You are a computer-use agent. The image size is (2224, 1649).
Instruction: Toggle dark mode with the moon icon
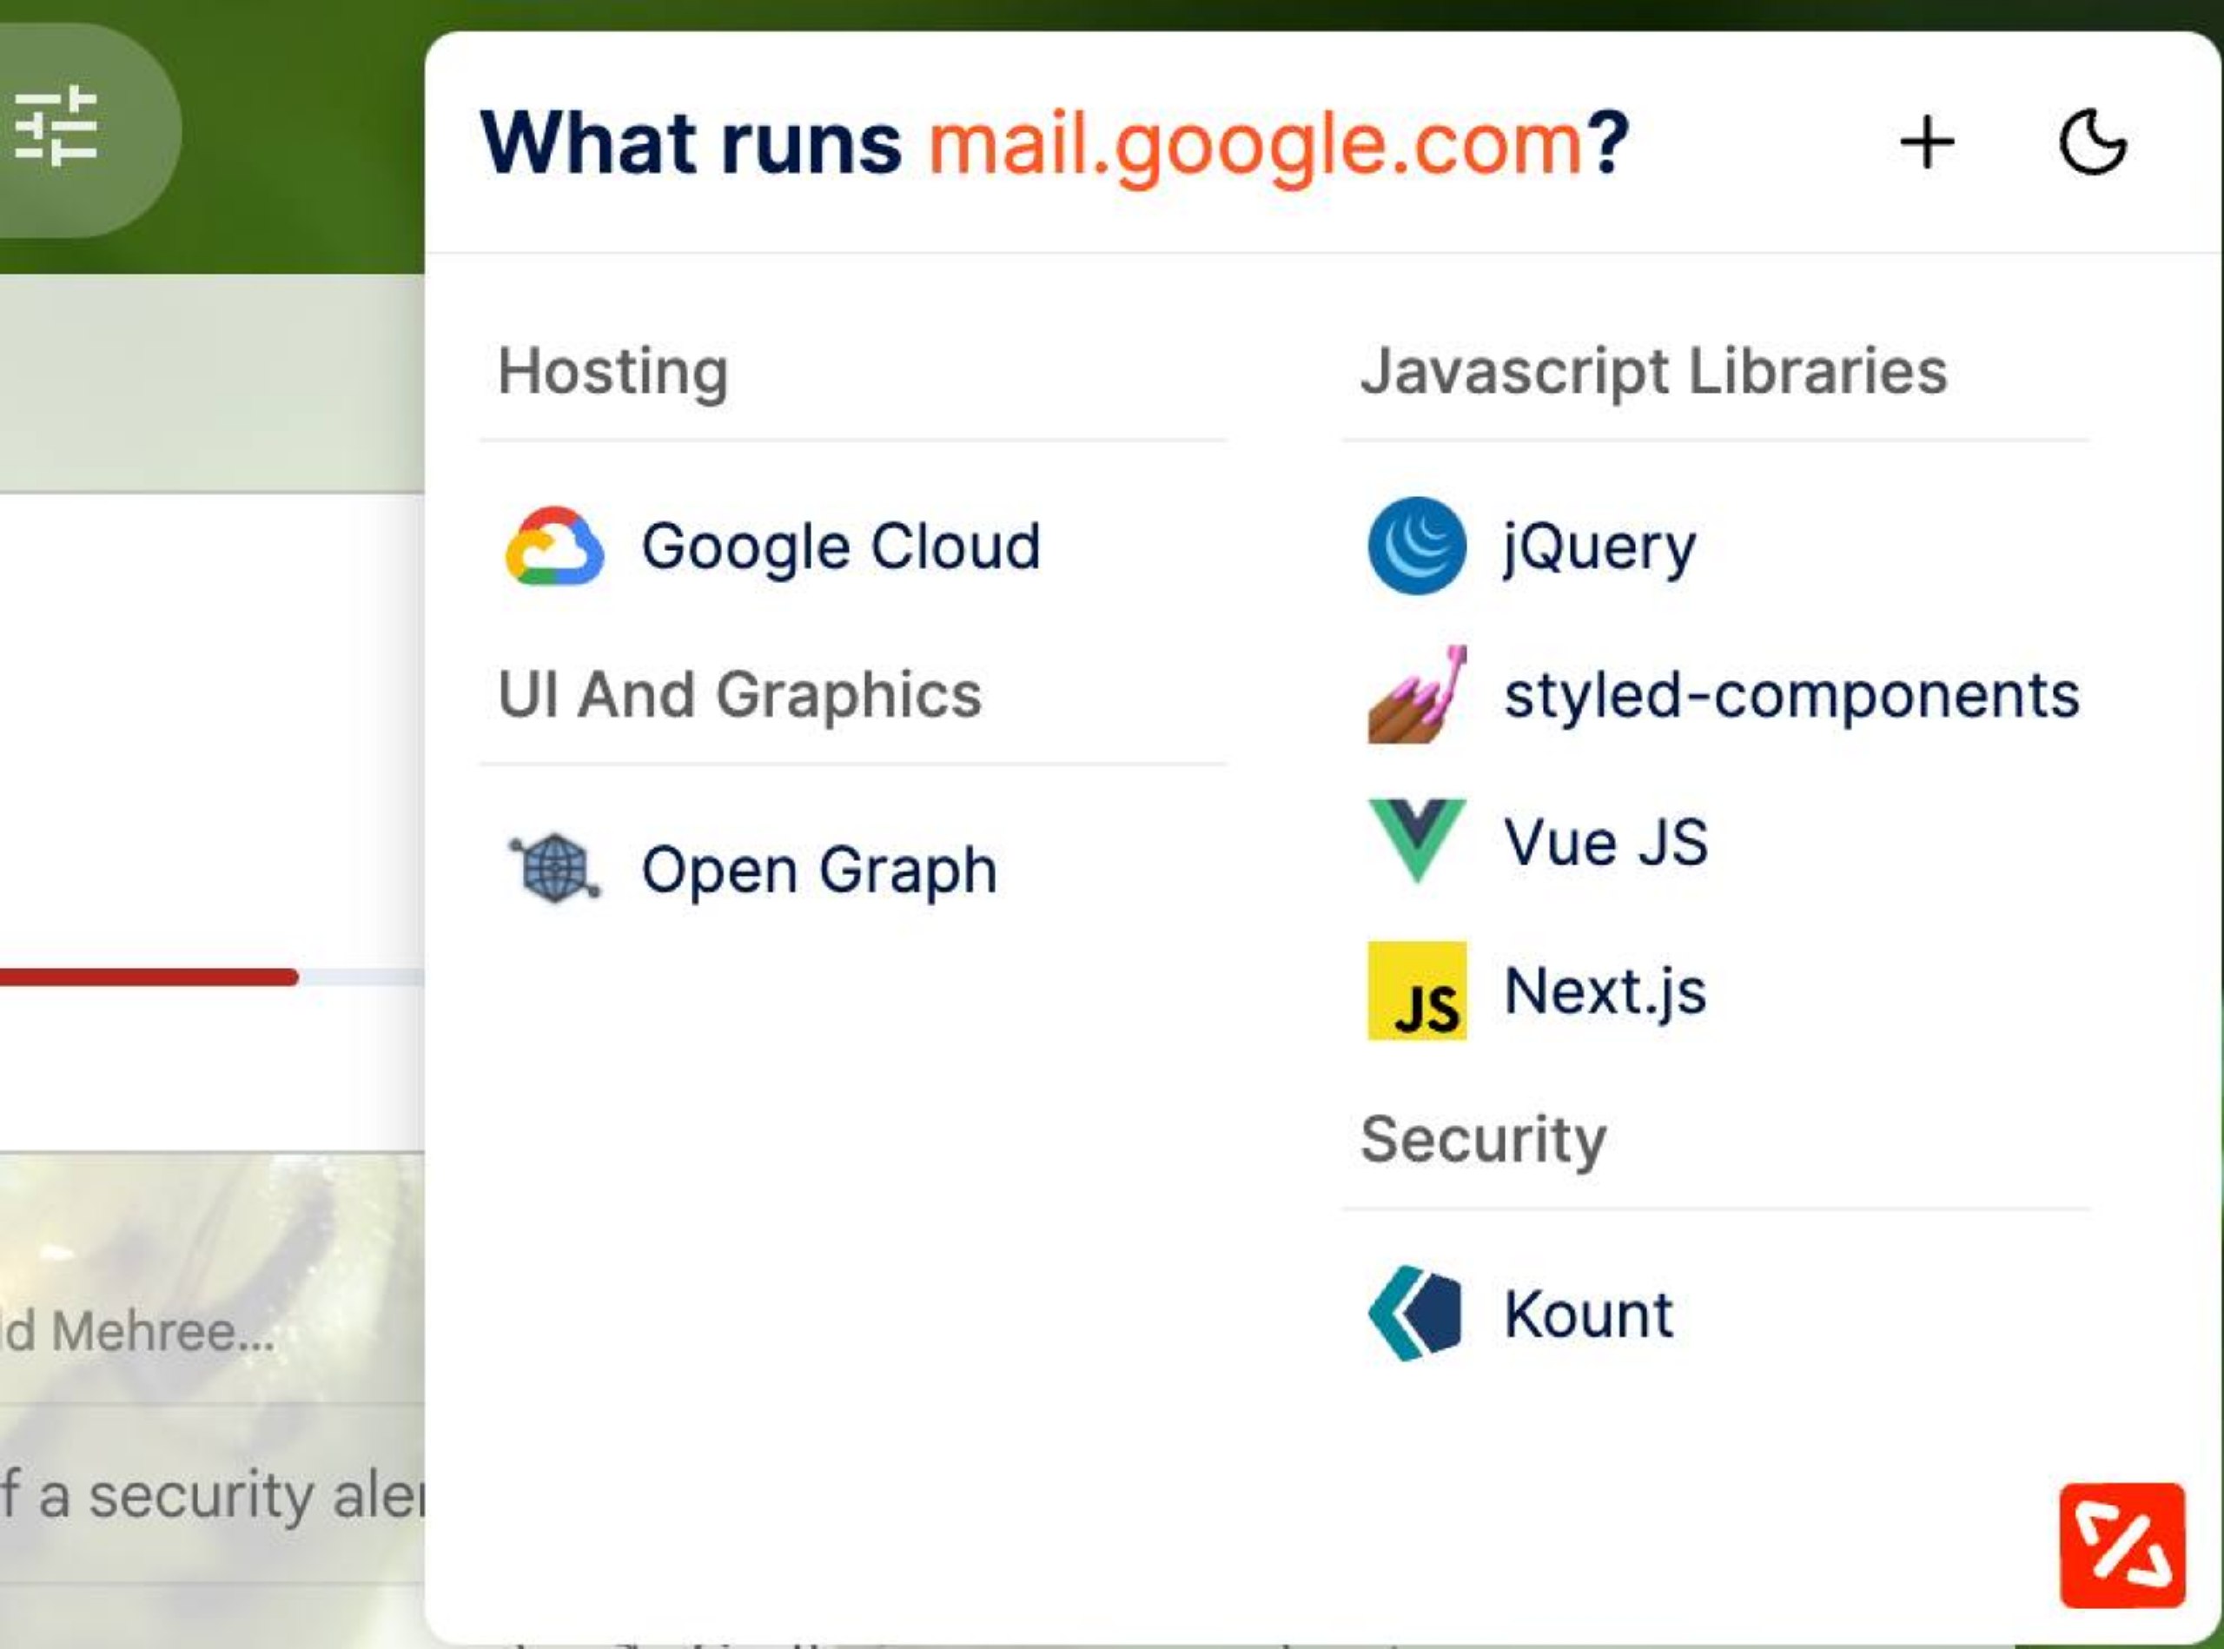2093,143
